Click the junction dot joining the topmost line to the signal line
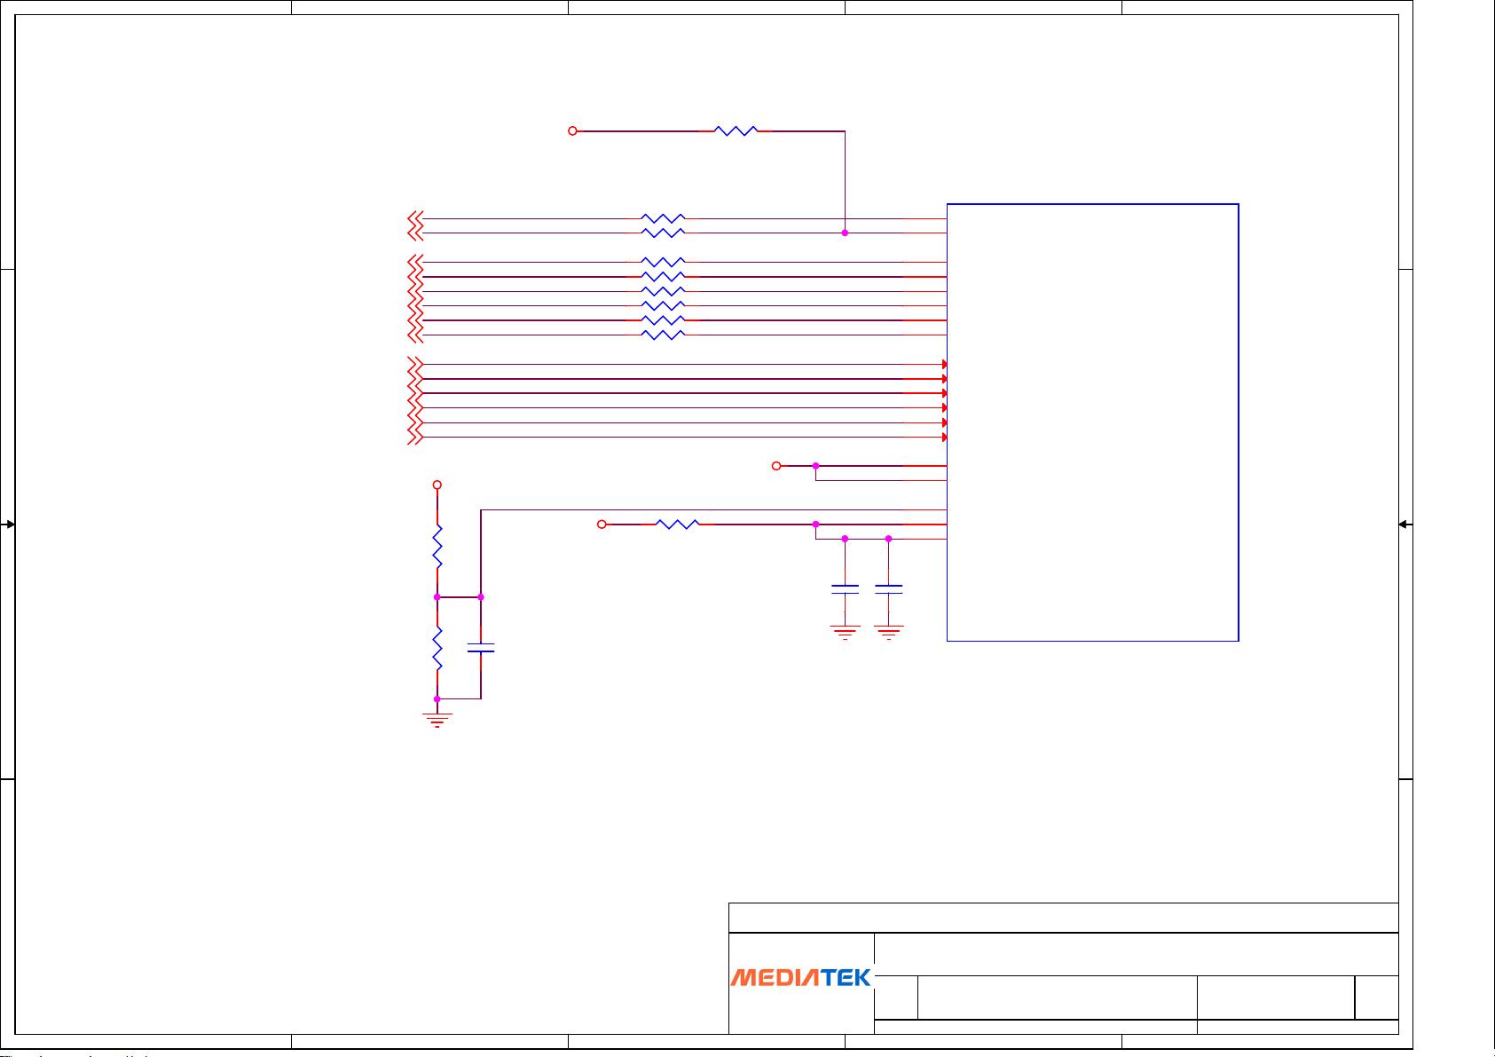Viewport: 1495px width, 1057px height. (x=845, y=233)
